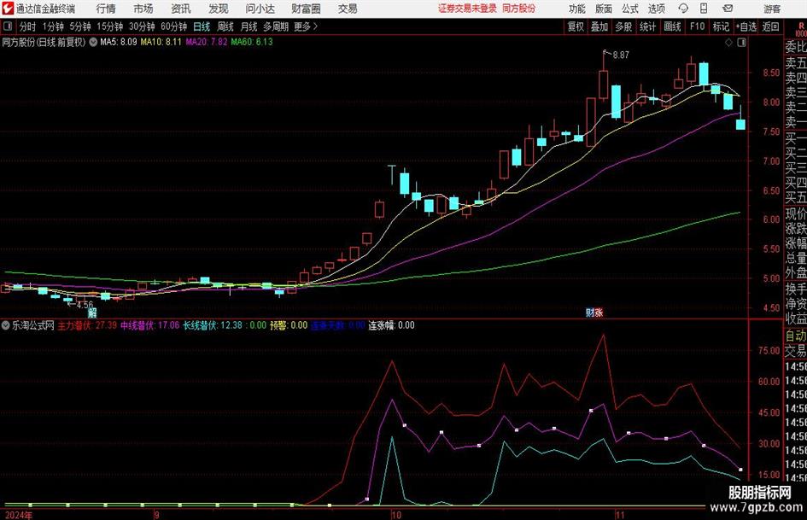Click the 中线潜伏 17.06 indicator label
The width and height of the screenshot is (807, 520).
click(x=149, y=325)
